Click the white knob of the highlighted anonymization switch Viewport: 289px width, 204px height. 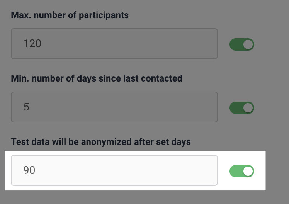tap(248, 171)
